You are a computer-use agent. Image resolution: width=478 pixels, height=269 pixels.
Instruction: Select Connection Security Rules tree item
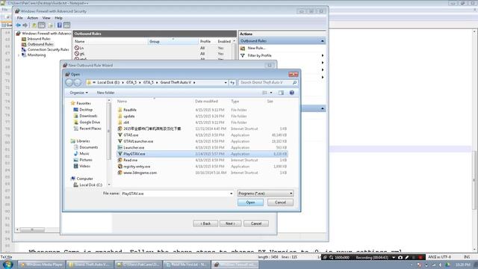48,49
